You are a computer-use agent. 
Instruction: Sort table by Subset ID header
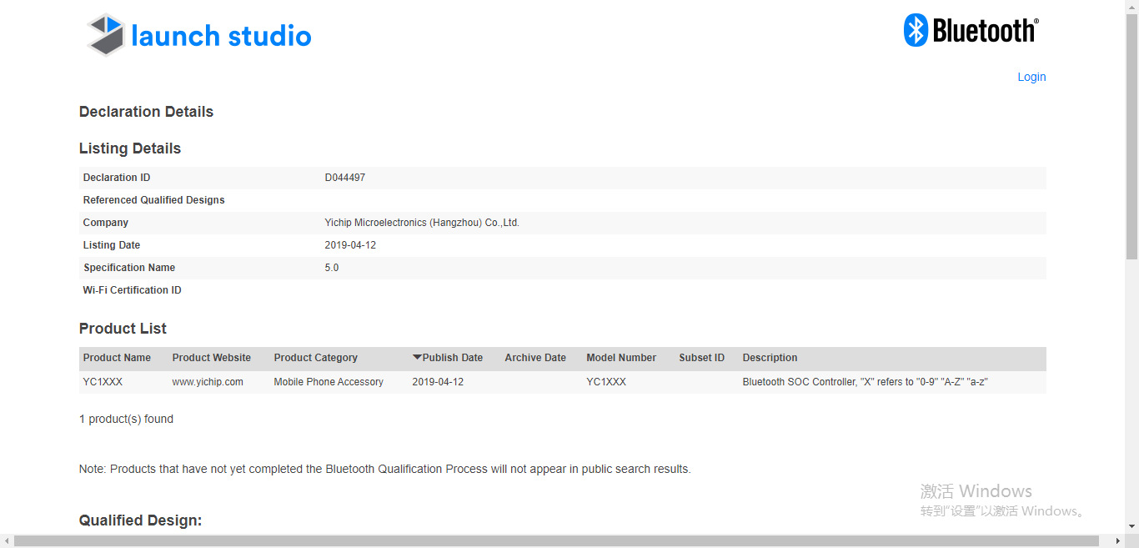point(701,358)
